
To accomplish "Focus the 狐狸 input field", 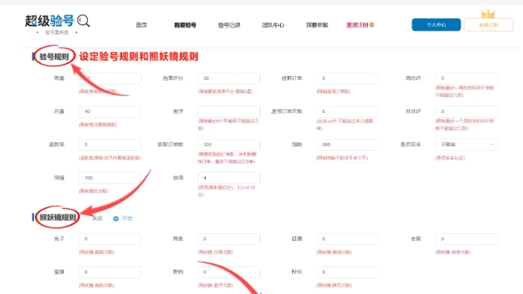I will (347, 239).
